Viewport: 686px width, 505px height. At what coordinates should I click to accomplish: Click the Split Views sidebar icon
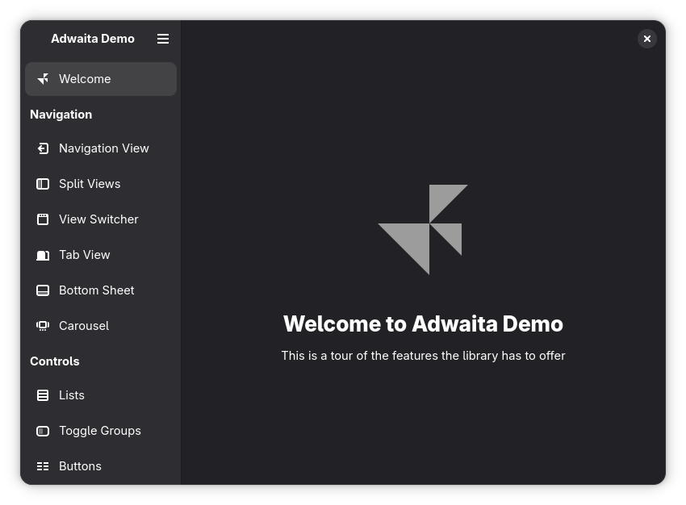tap(43, 184)
